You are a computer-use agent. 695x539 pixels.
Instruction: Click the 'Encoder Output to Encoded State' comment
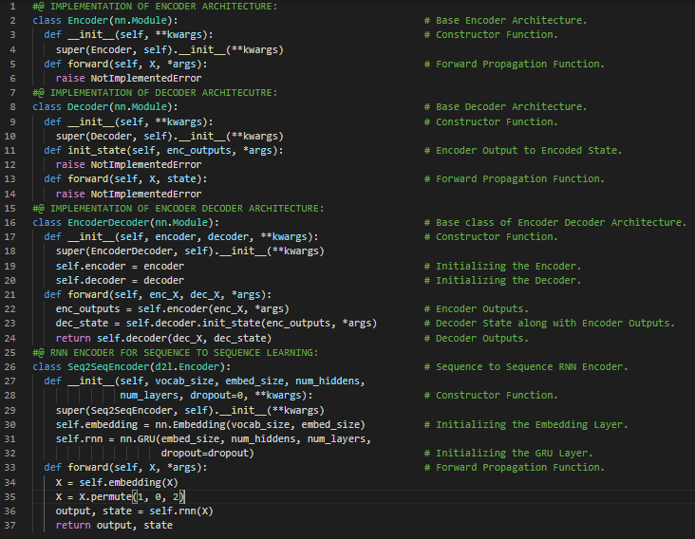(x=529, y=150)
